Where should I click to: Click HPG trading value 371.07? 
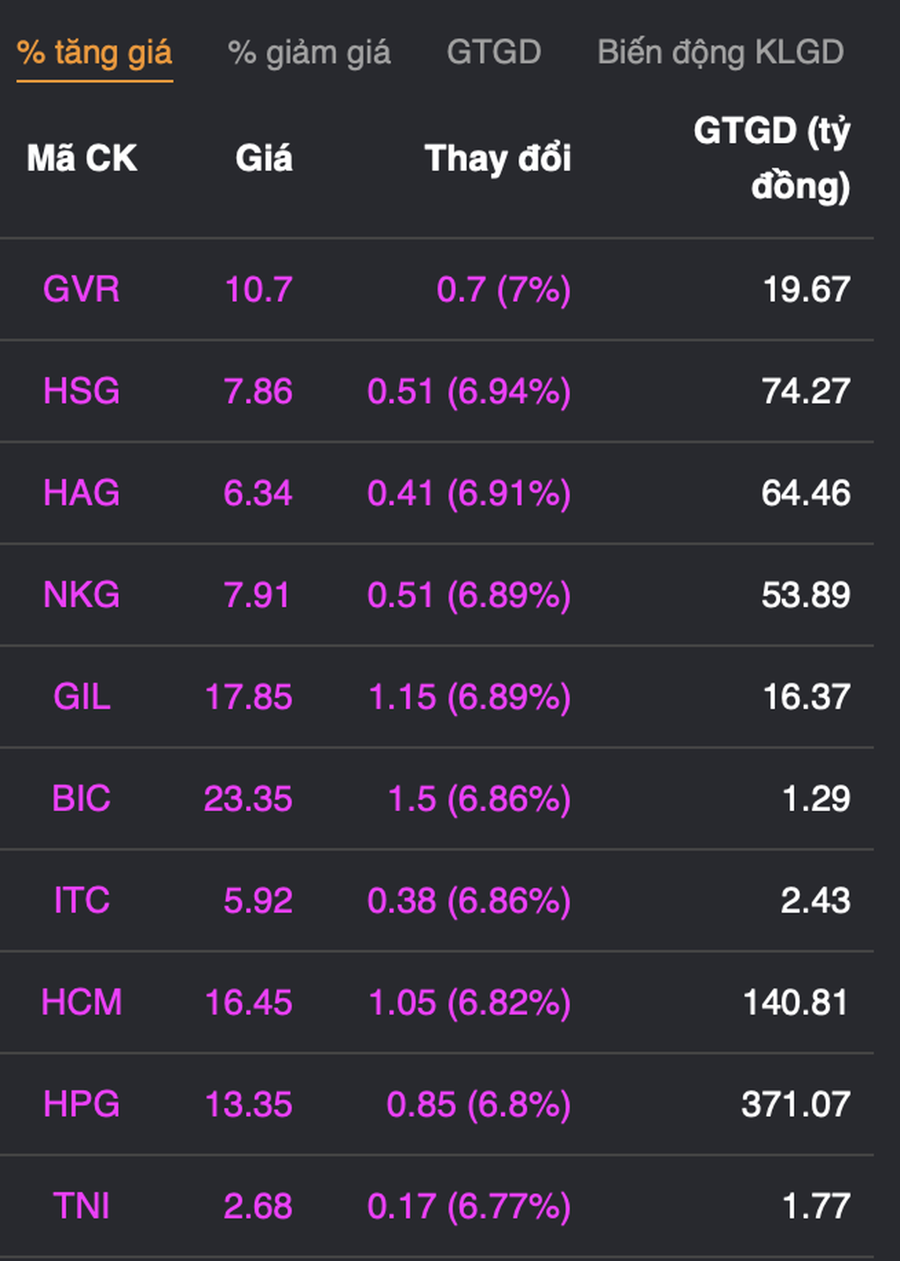click(795, 1105)
